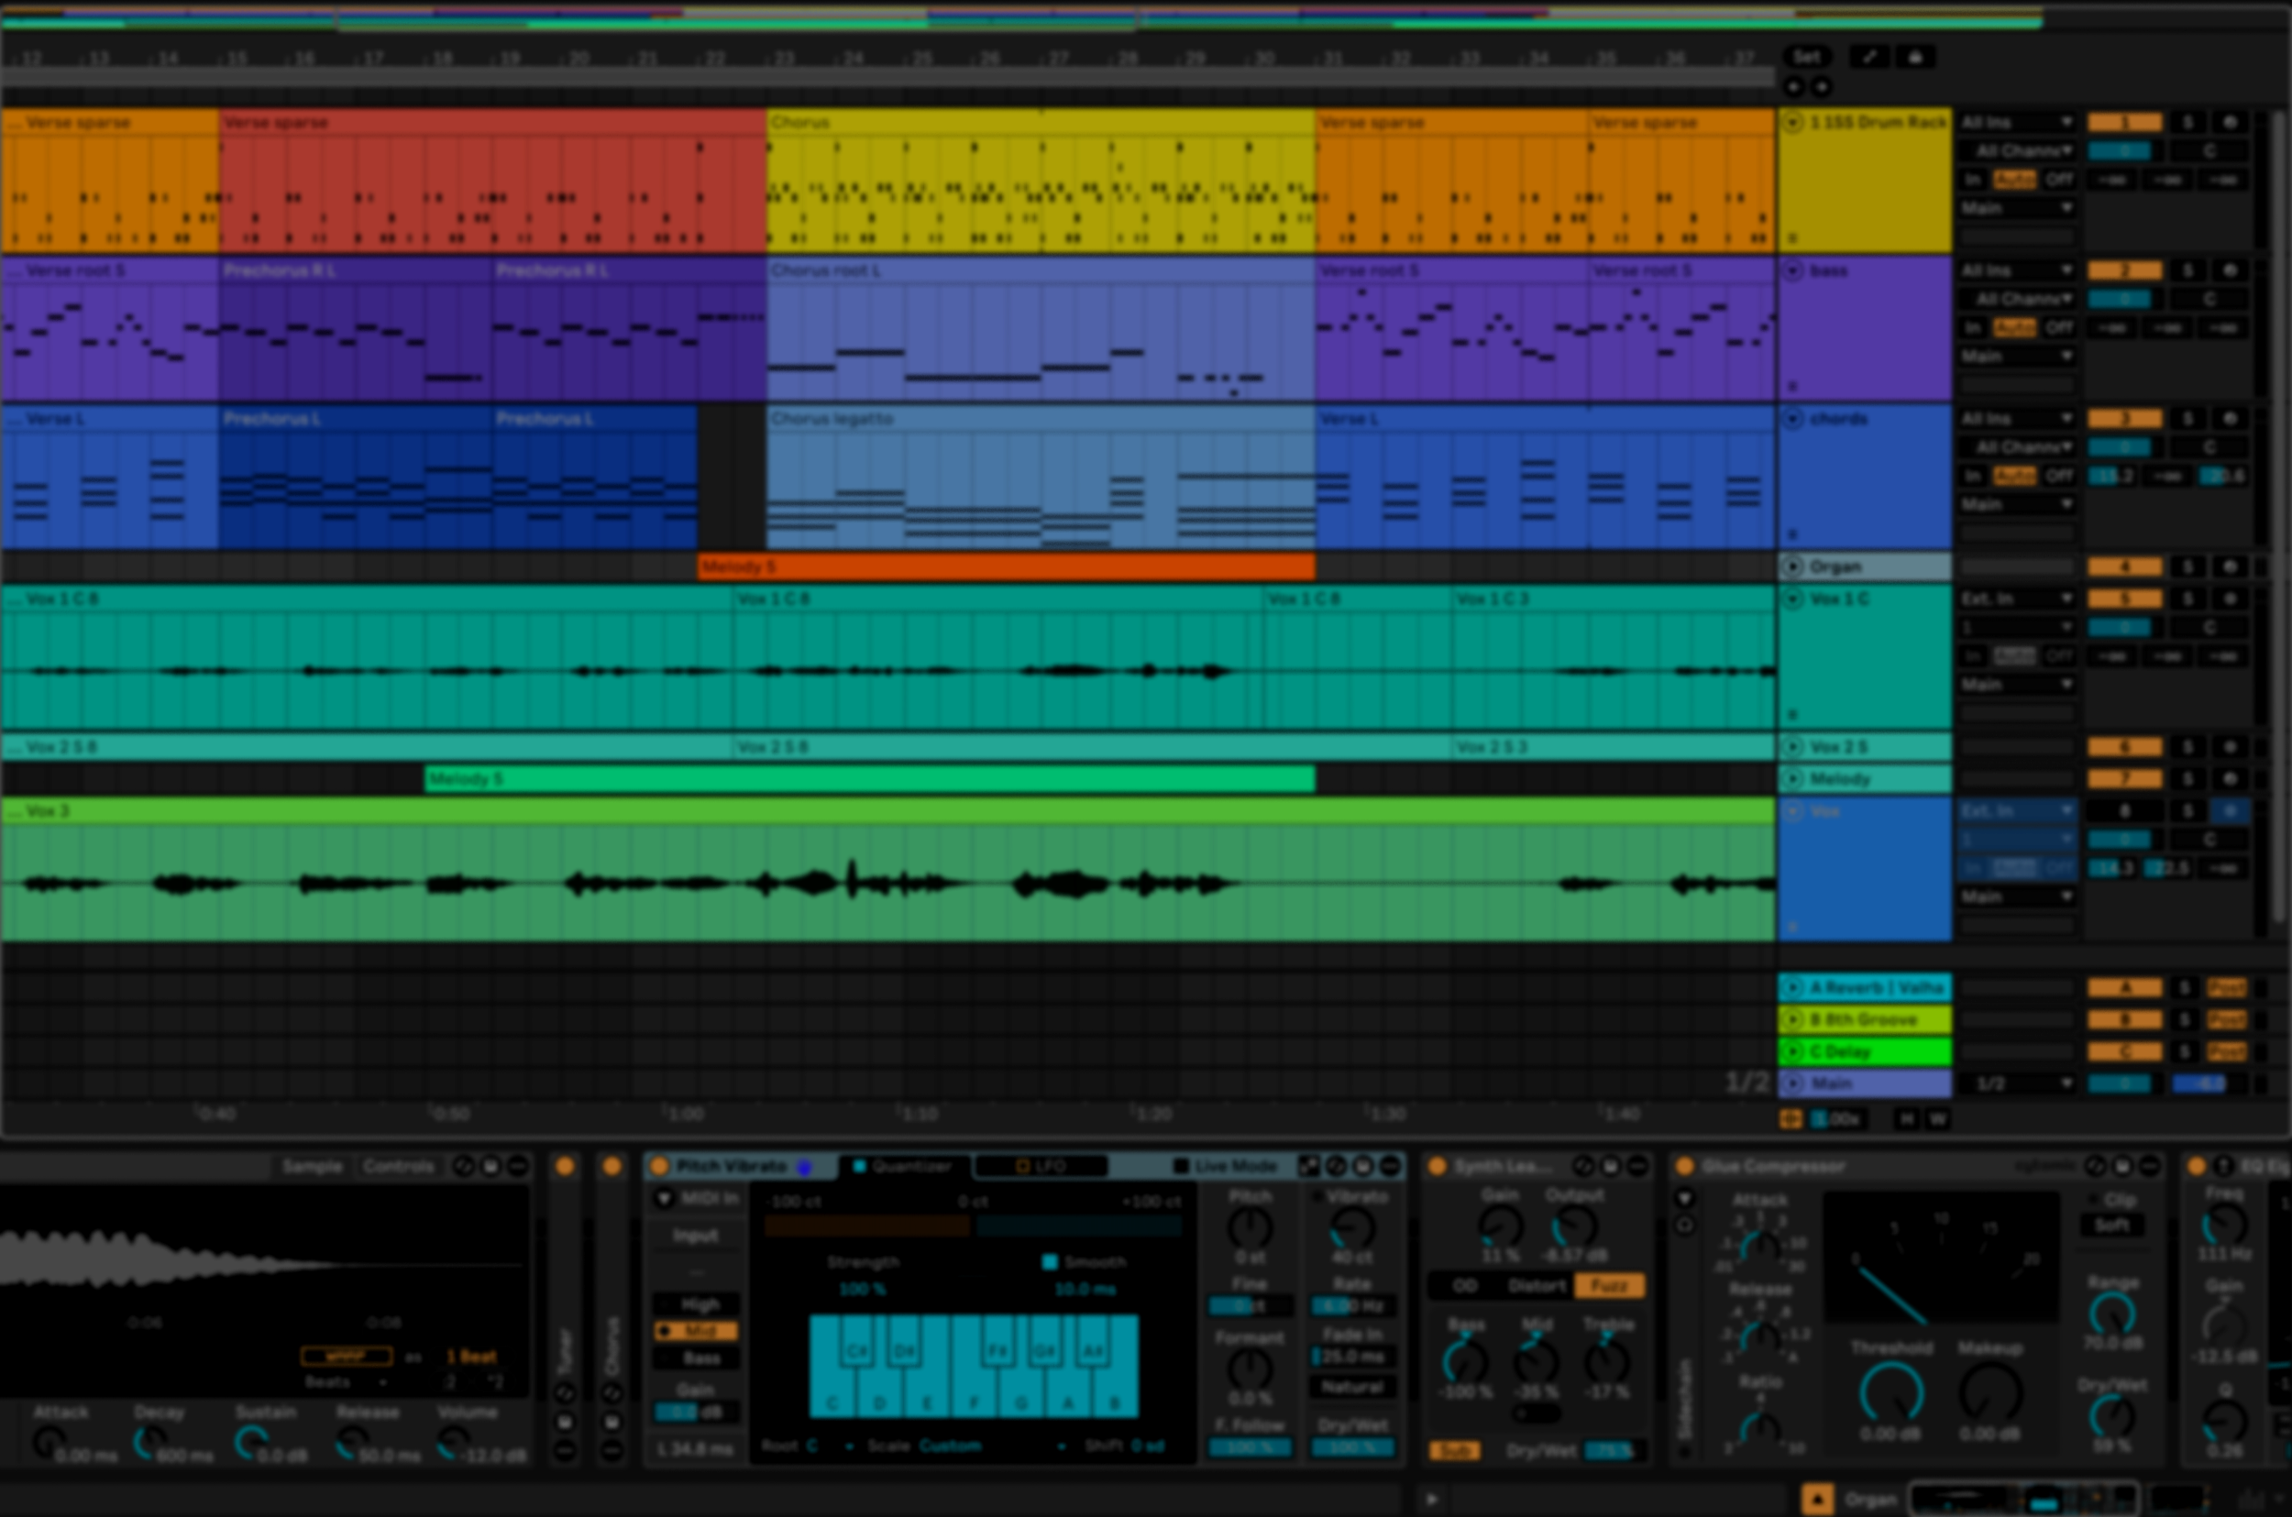
Task: Toggle B 8th Groove return activator
Action: tap(2124, 1019)
